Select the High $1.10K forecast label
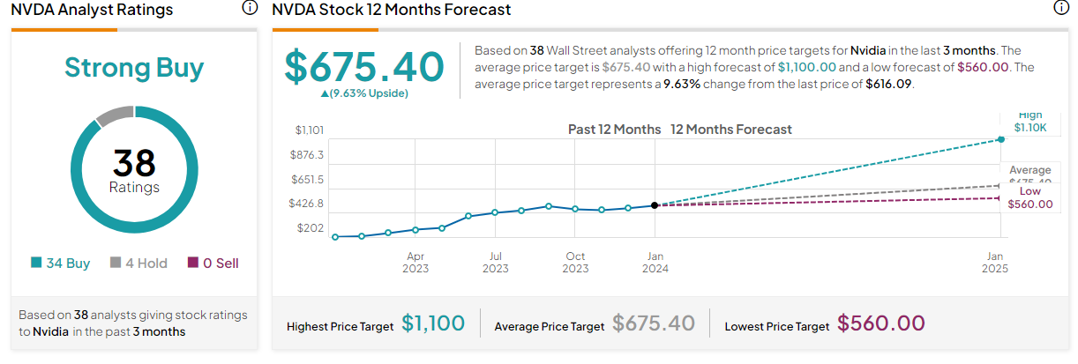Image resolution: width=1078 pixels, height=364 pixels. coord(1029,122)
